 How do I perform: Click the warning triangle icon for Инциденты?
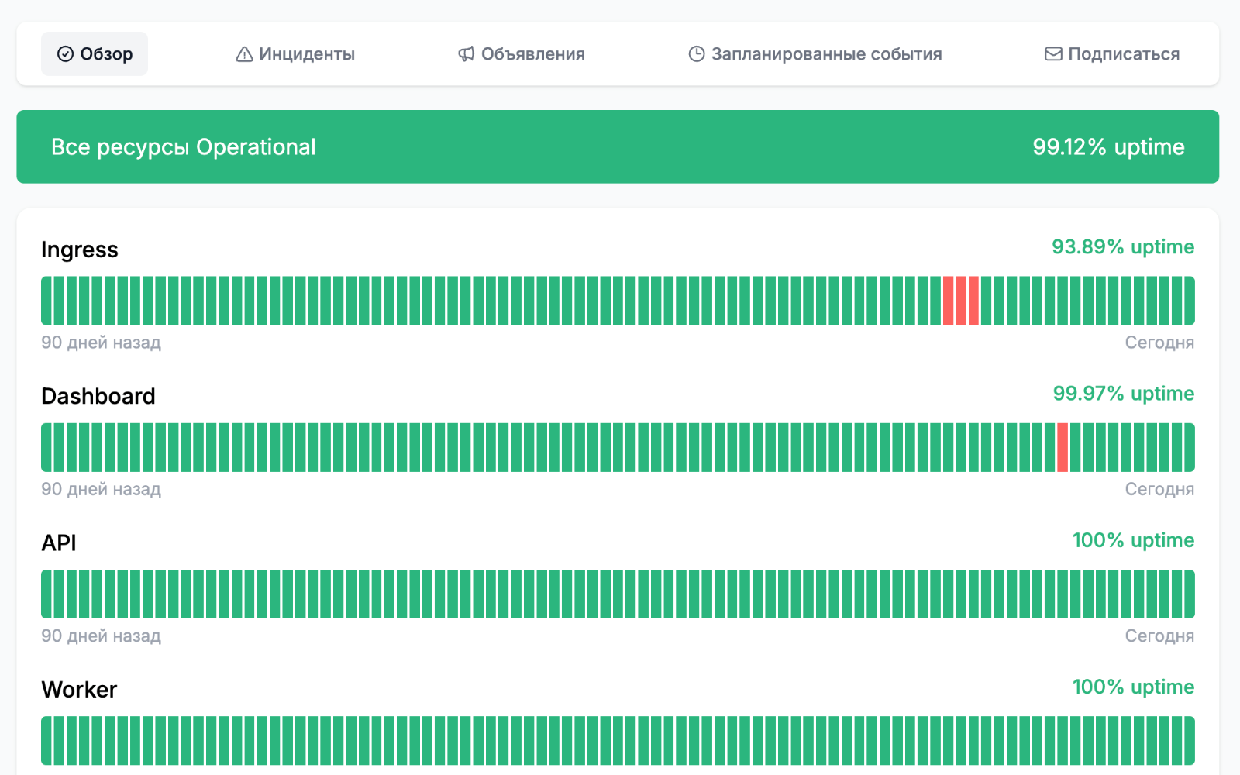pos(244,54)
